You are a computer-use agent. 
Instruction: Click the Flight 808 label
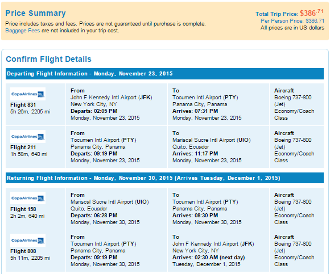coord(23,251)
